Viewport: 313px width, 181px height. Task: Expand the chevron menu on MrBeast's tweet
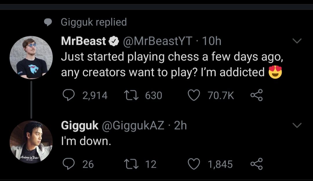[x=297, y=41]
